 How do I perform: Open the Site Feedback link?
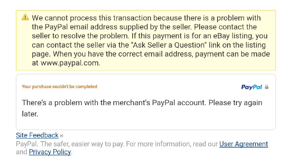pos(37,135)
